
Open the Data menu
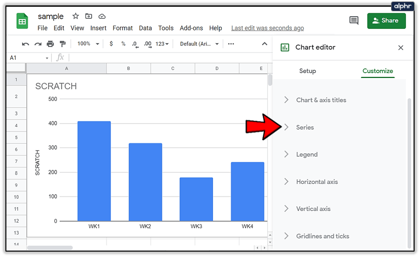point(145,28)
